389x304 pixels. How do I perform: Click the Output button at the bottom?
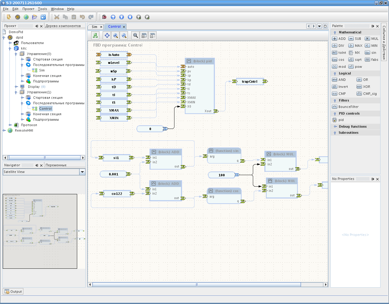click(x=13, y=292)
